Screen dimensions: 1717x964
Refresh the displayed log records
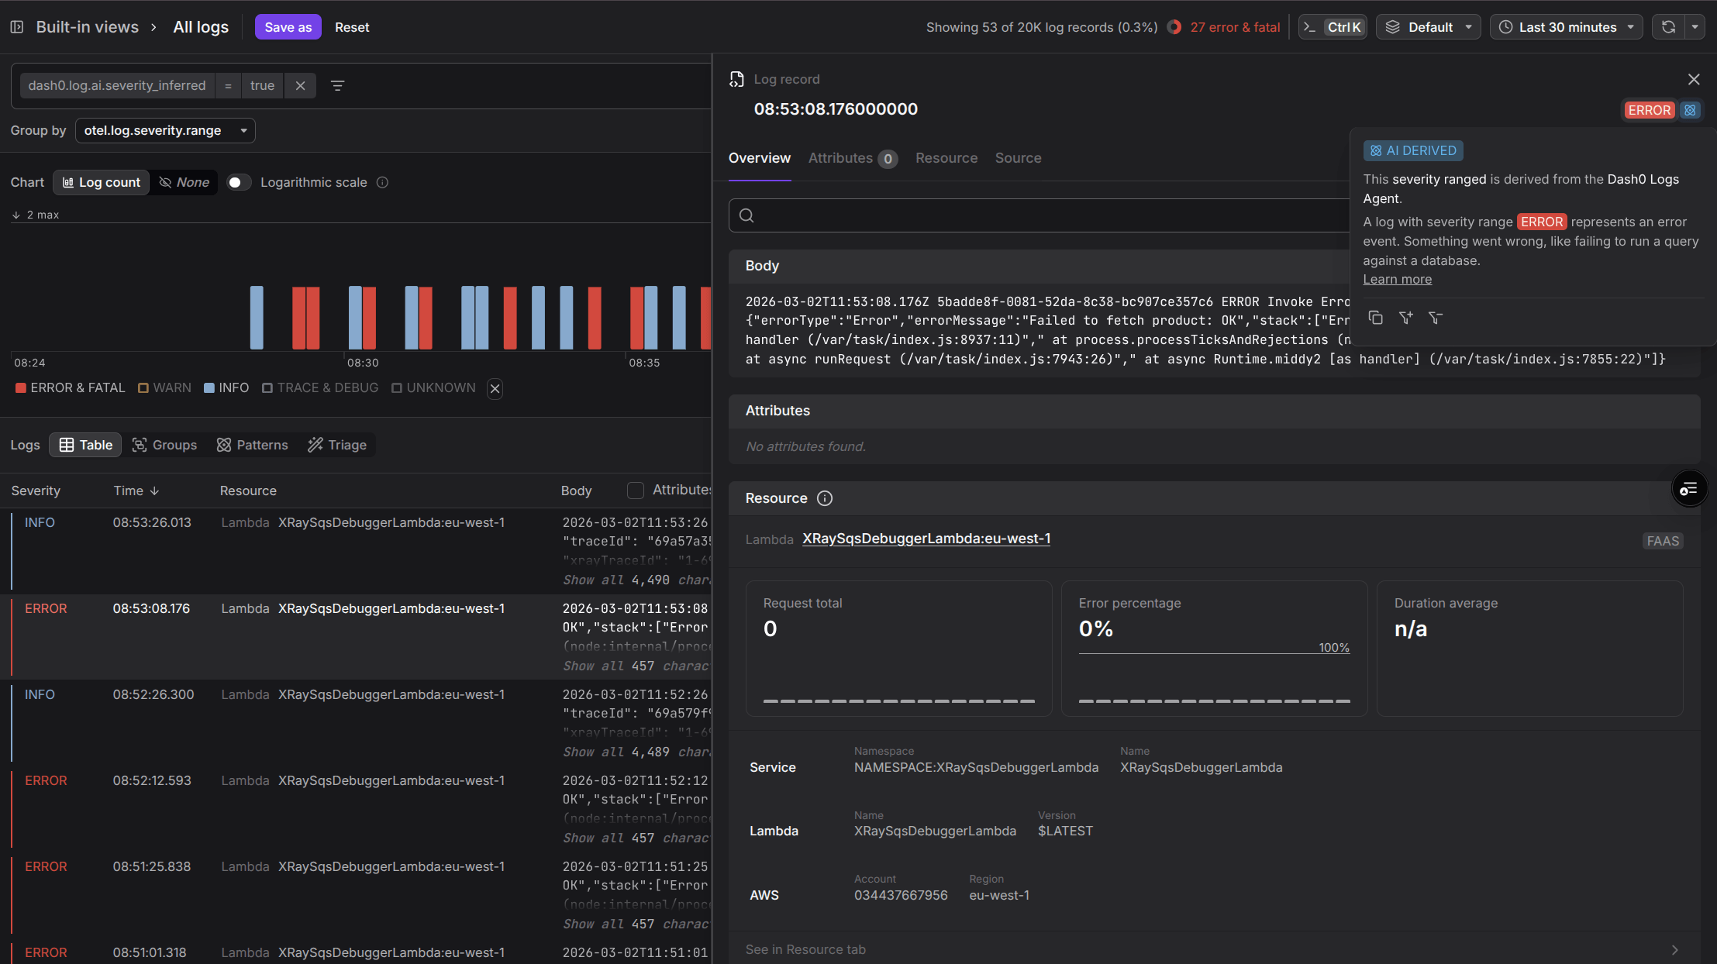1667,26
